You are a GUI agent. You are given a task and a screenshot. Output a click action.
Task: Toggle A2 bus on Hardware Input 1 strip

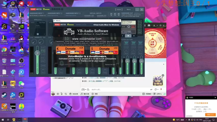pos(43,51)
